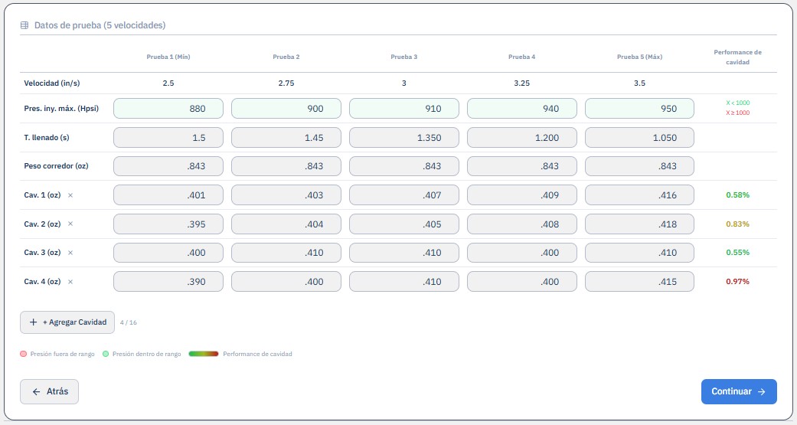797x425 pixels.
Task: Edit Cav. 3 field under Prueba 2
Action: tap(286, 253)
